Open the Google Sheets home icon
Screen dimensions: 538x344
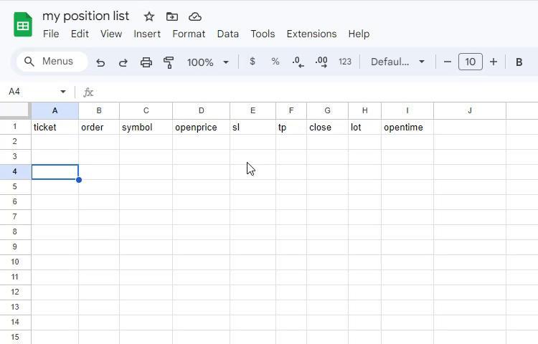[23, 24]
